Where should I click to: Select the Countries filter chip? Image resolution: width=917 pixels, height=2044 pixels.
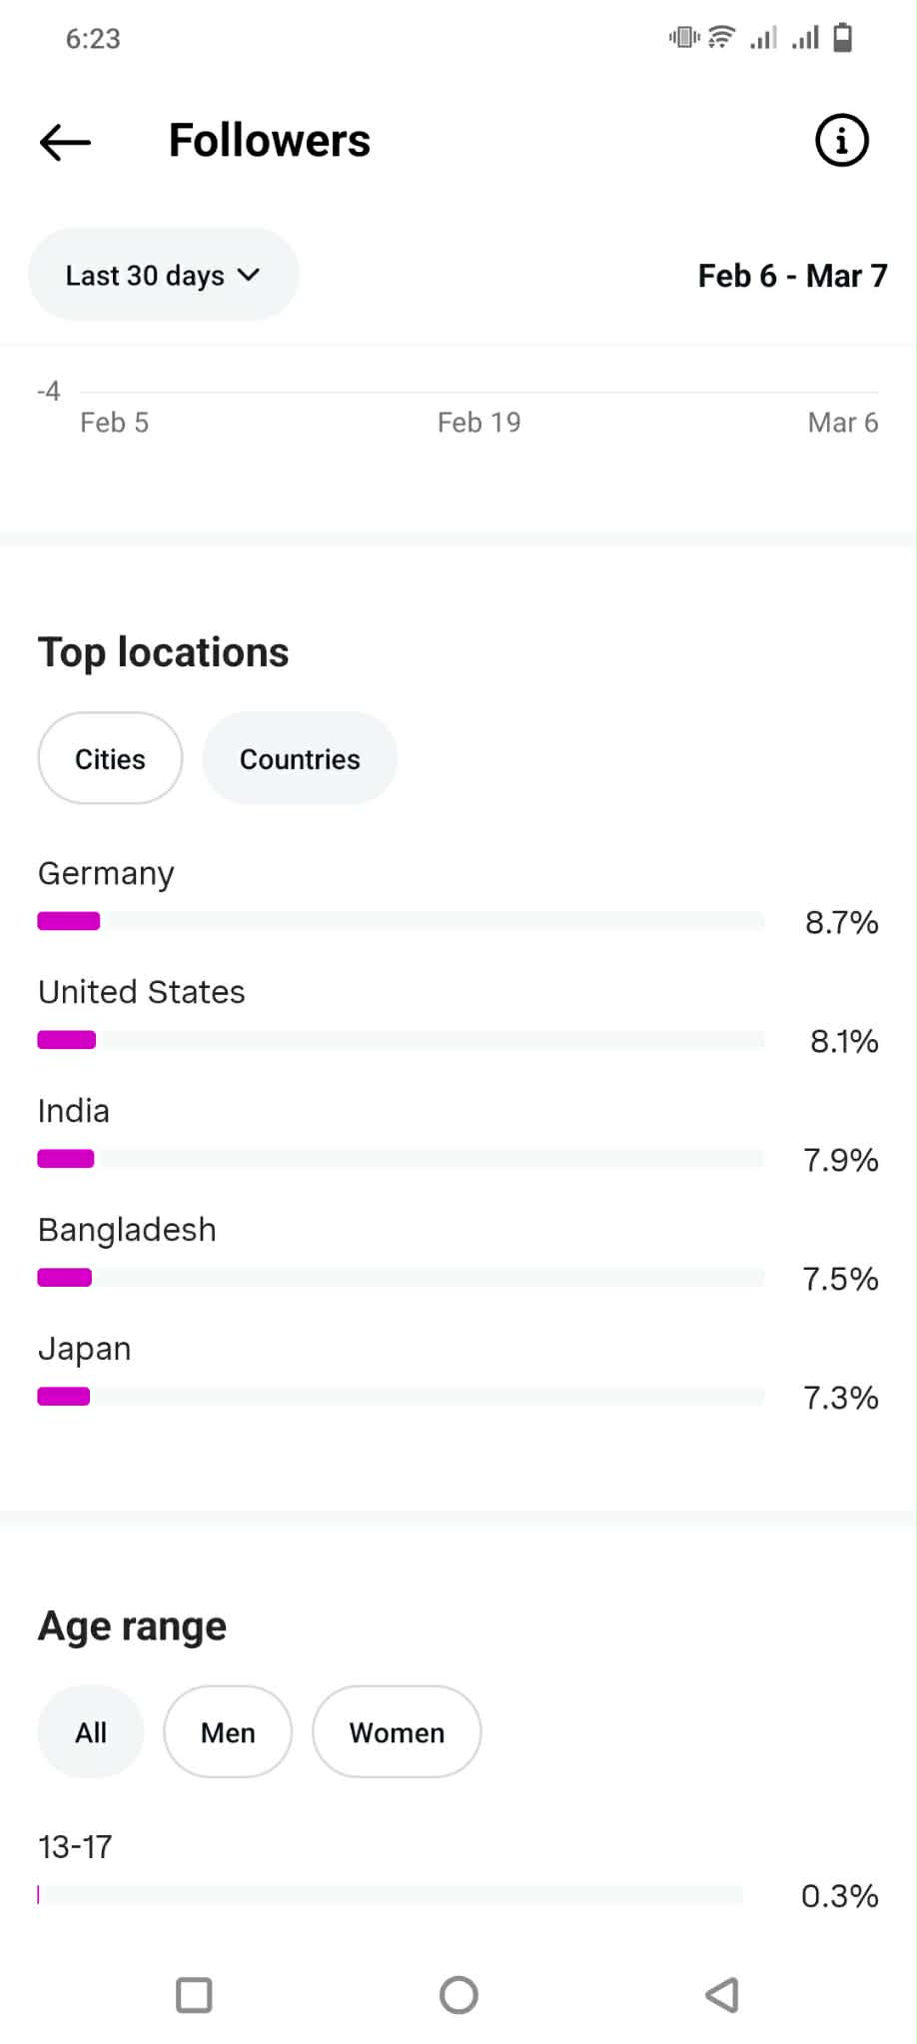coord(300,759)
